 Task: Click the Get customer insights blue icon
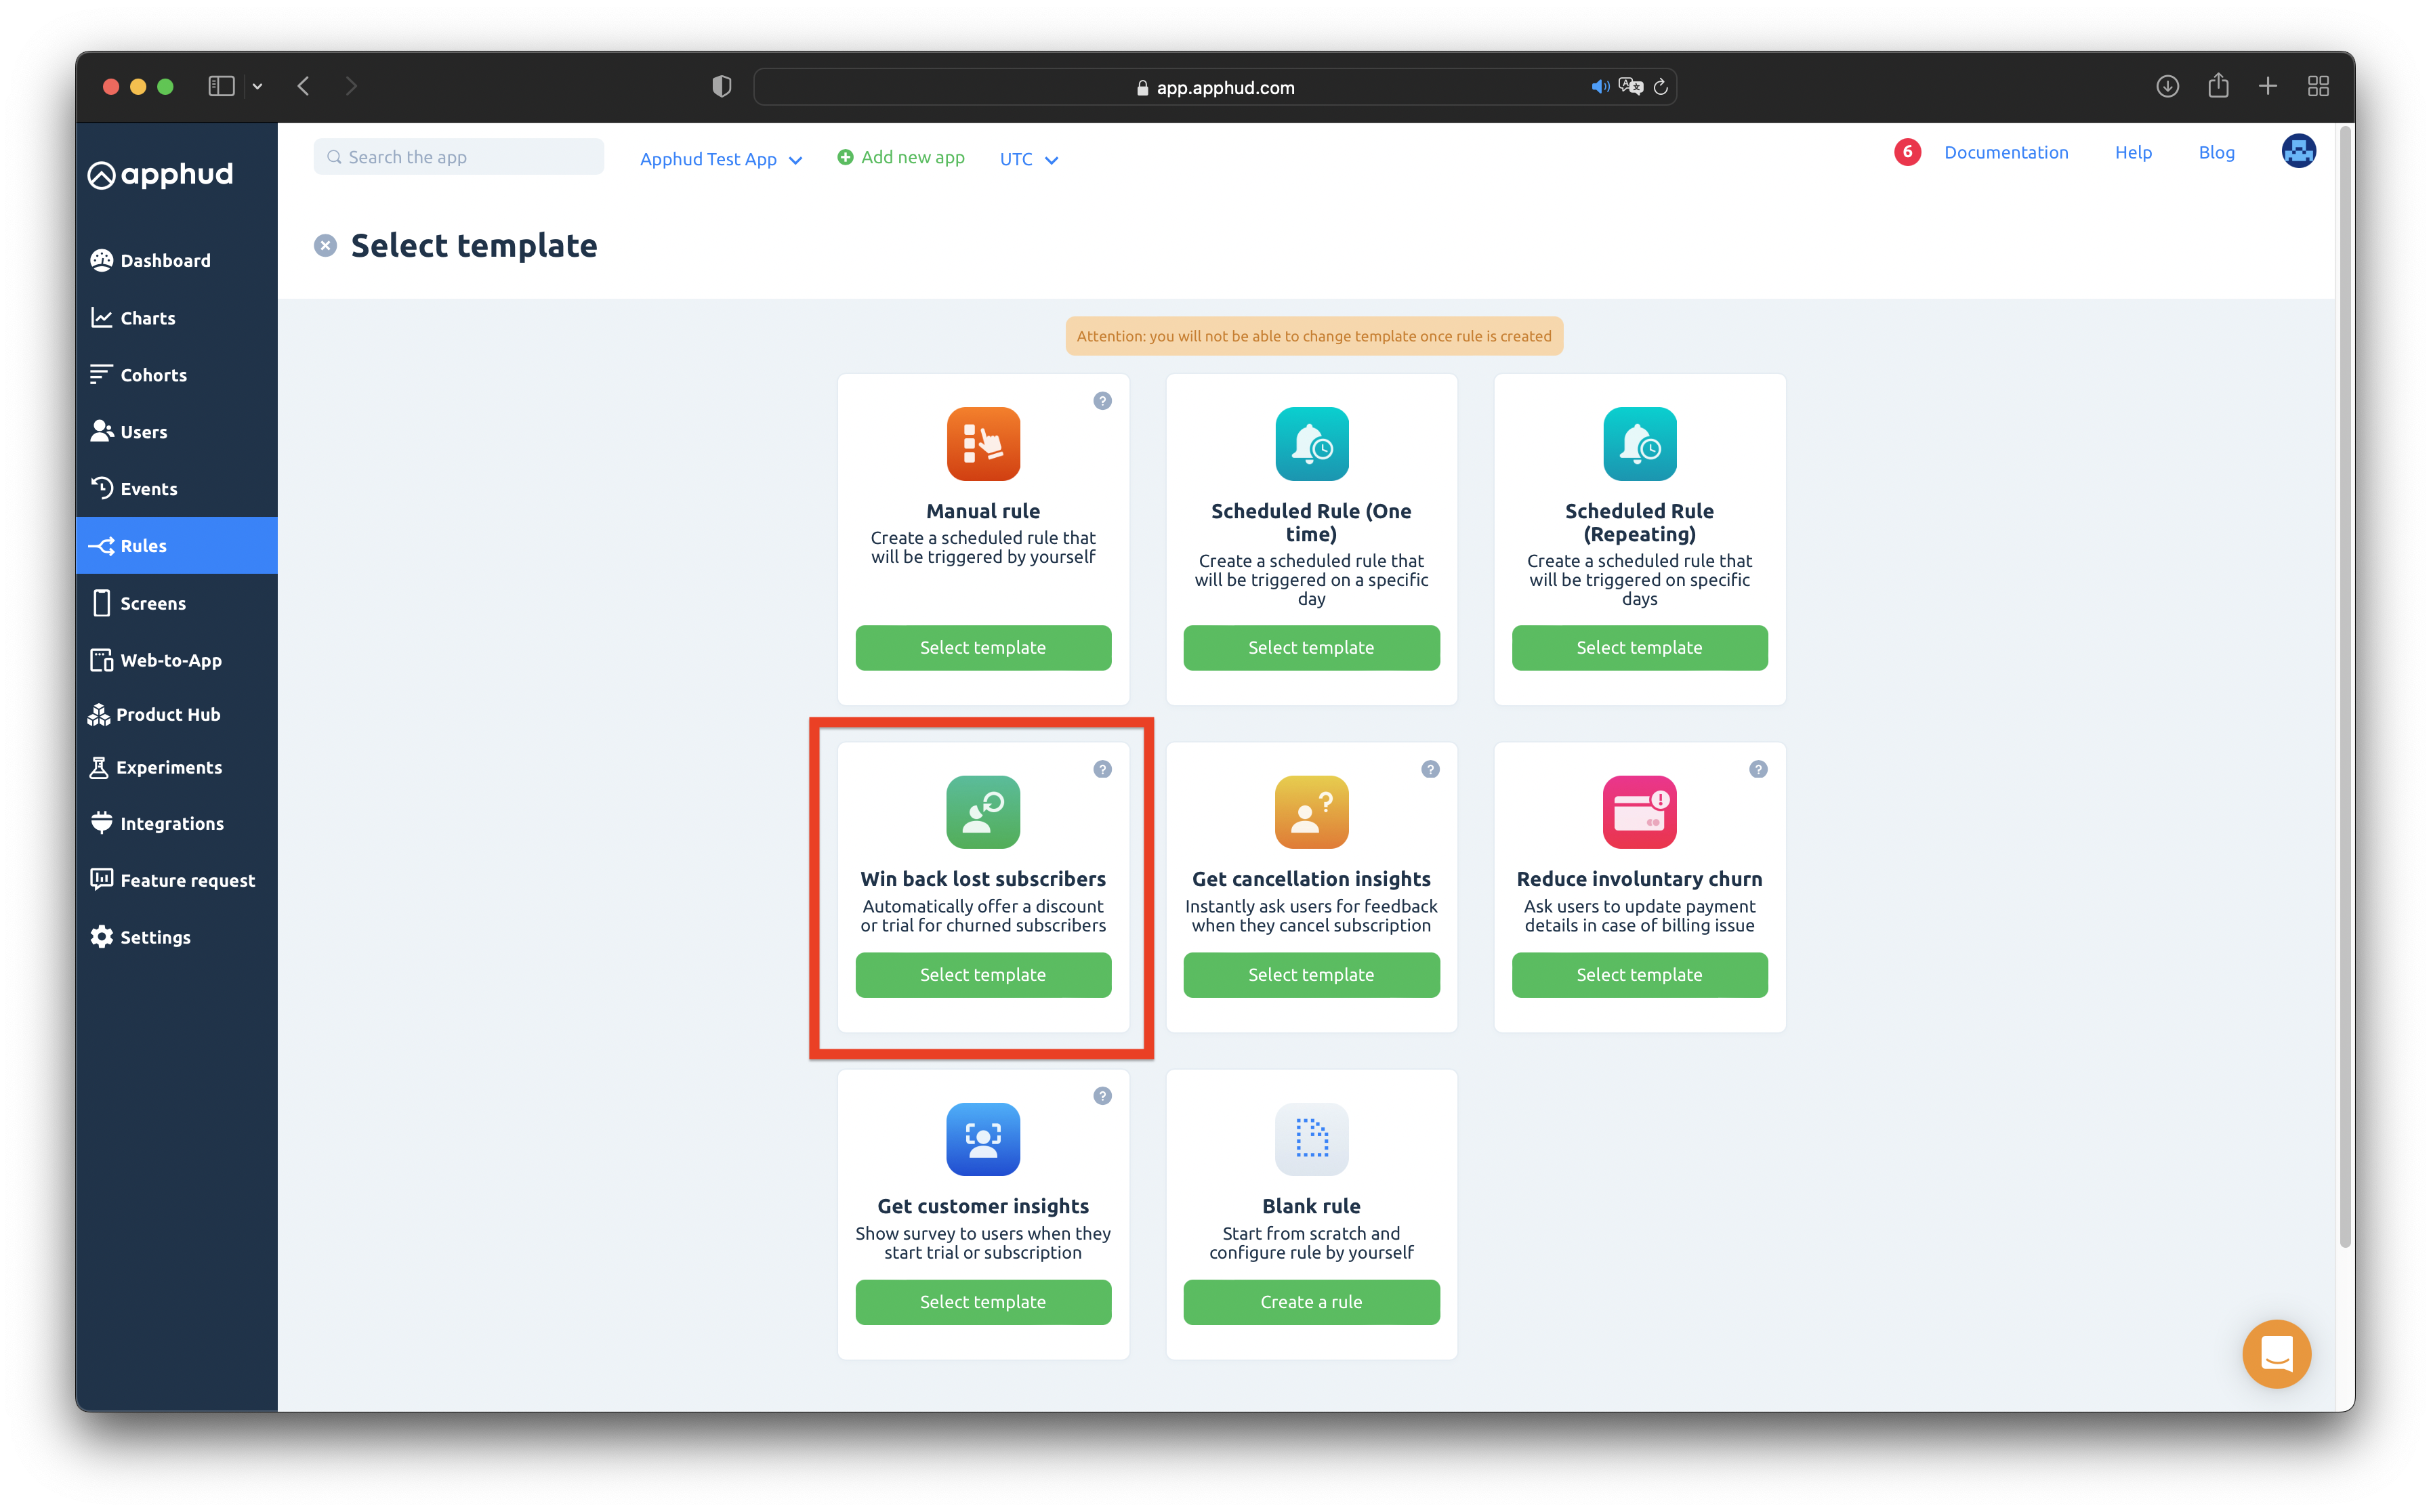click(x=983, y=1139)
